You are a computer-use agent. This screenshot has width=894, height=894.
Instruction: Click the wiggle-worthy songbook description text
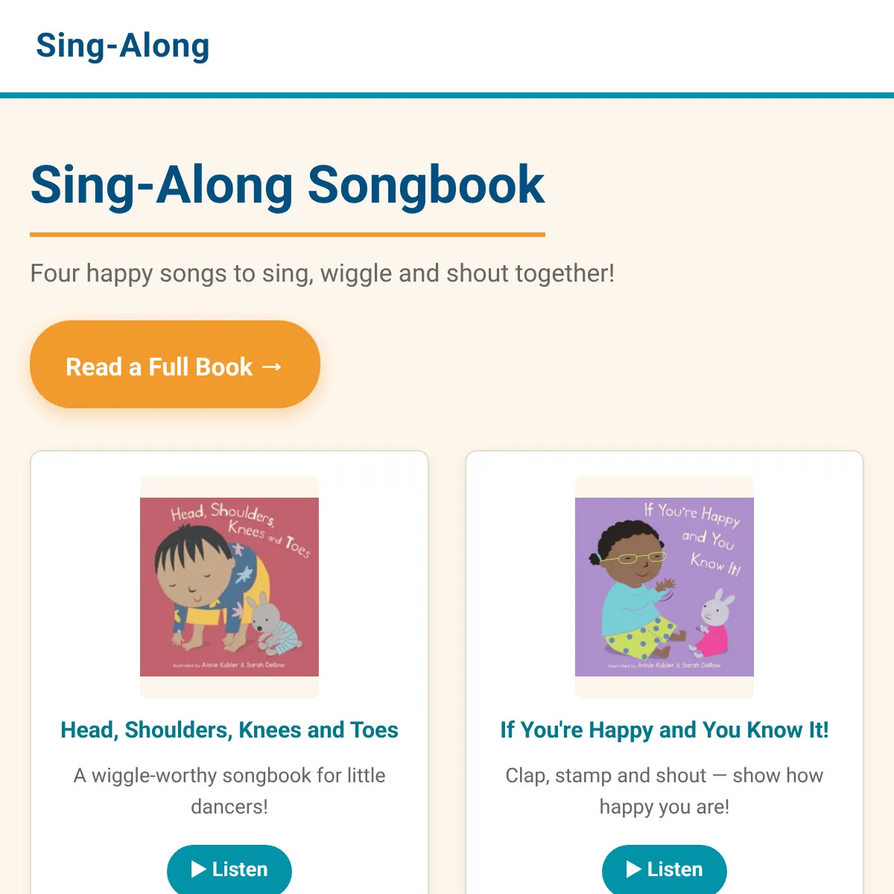point(229,790)
